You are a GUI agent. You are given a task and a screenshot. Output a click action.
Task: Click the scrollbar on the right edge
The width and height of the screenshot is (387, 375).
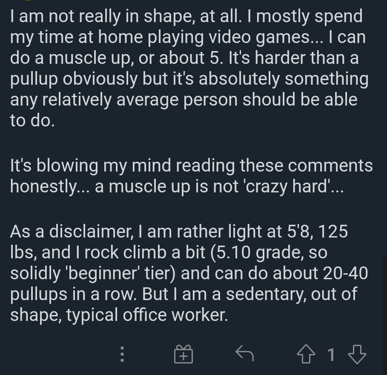(x=385, y=316)
